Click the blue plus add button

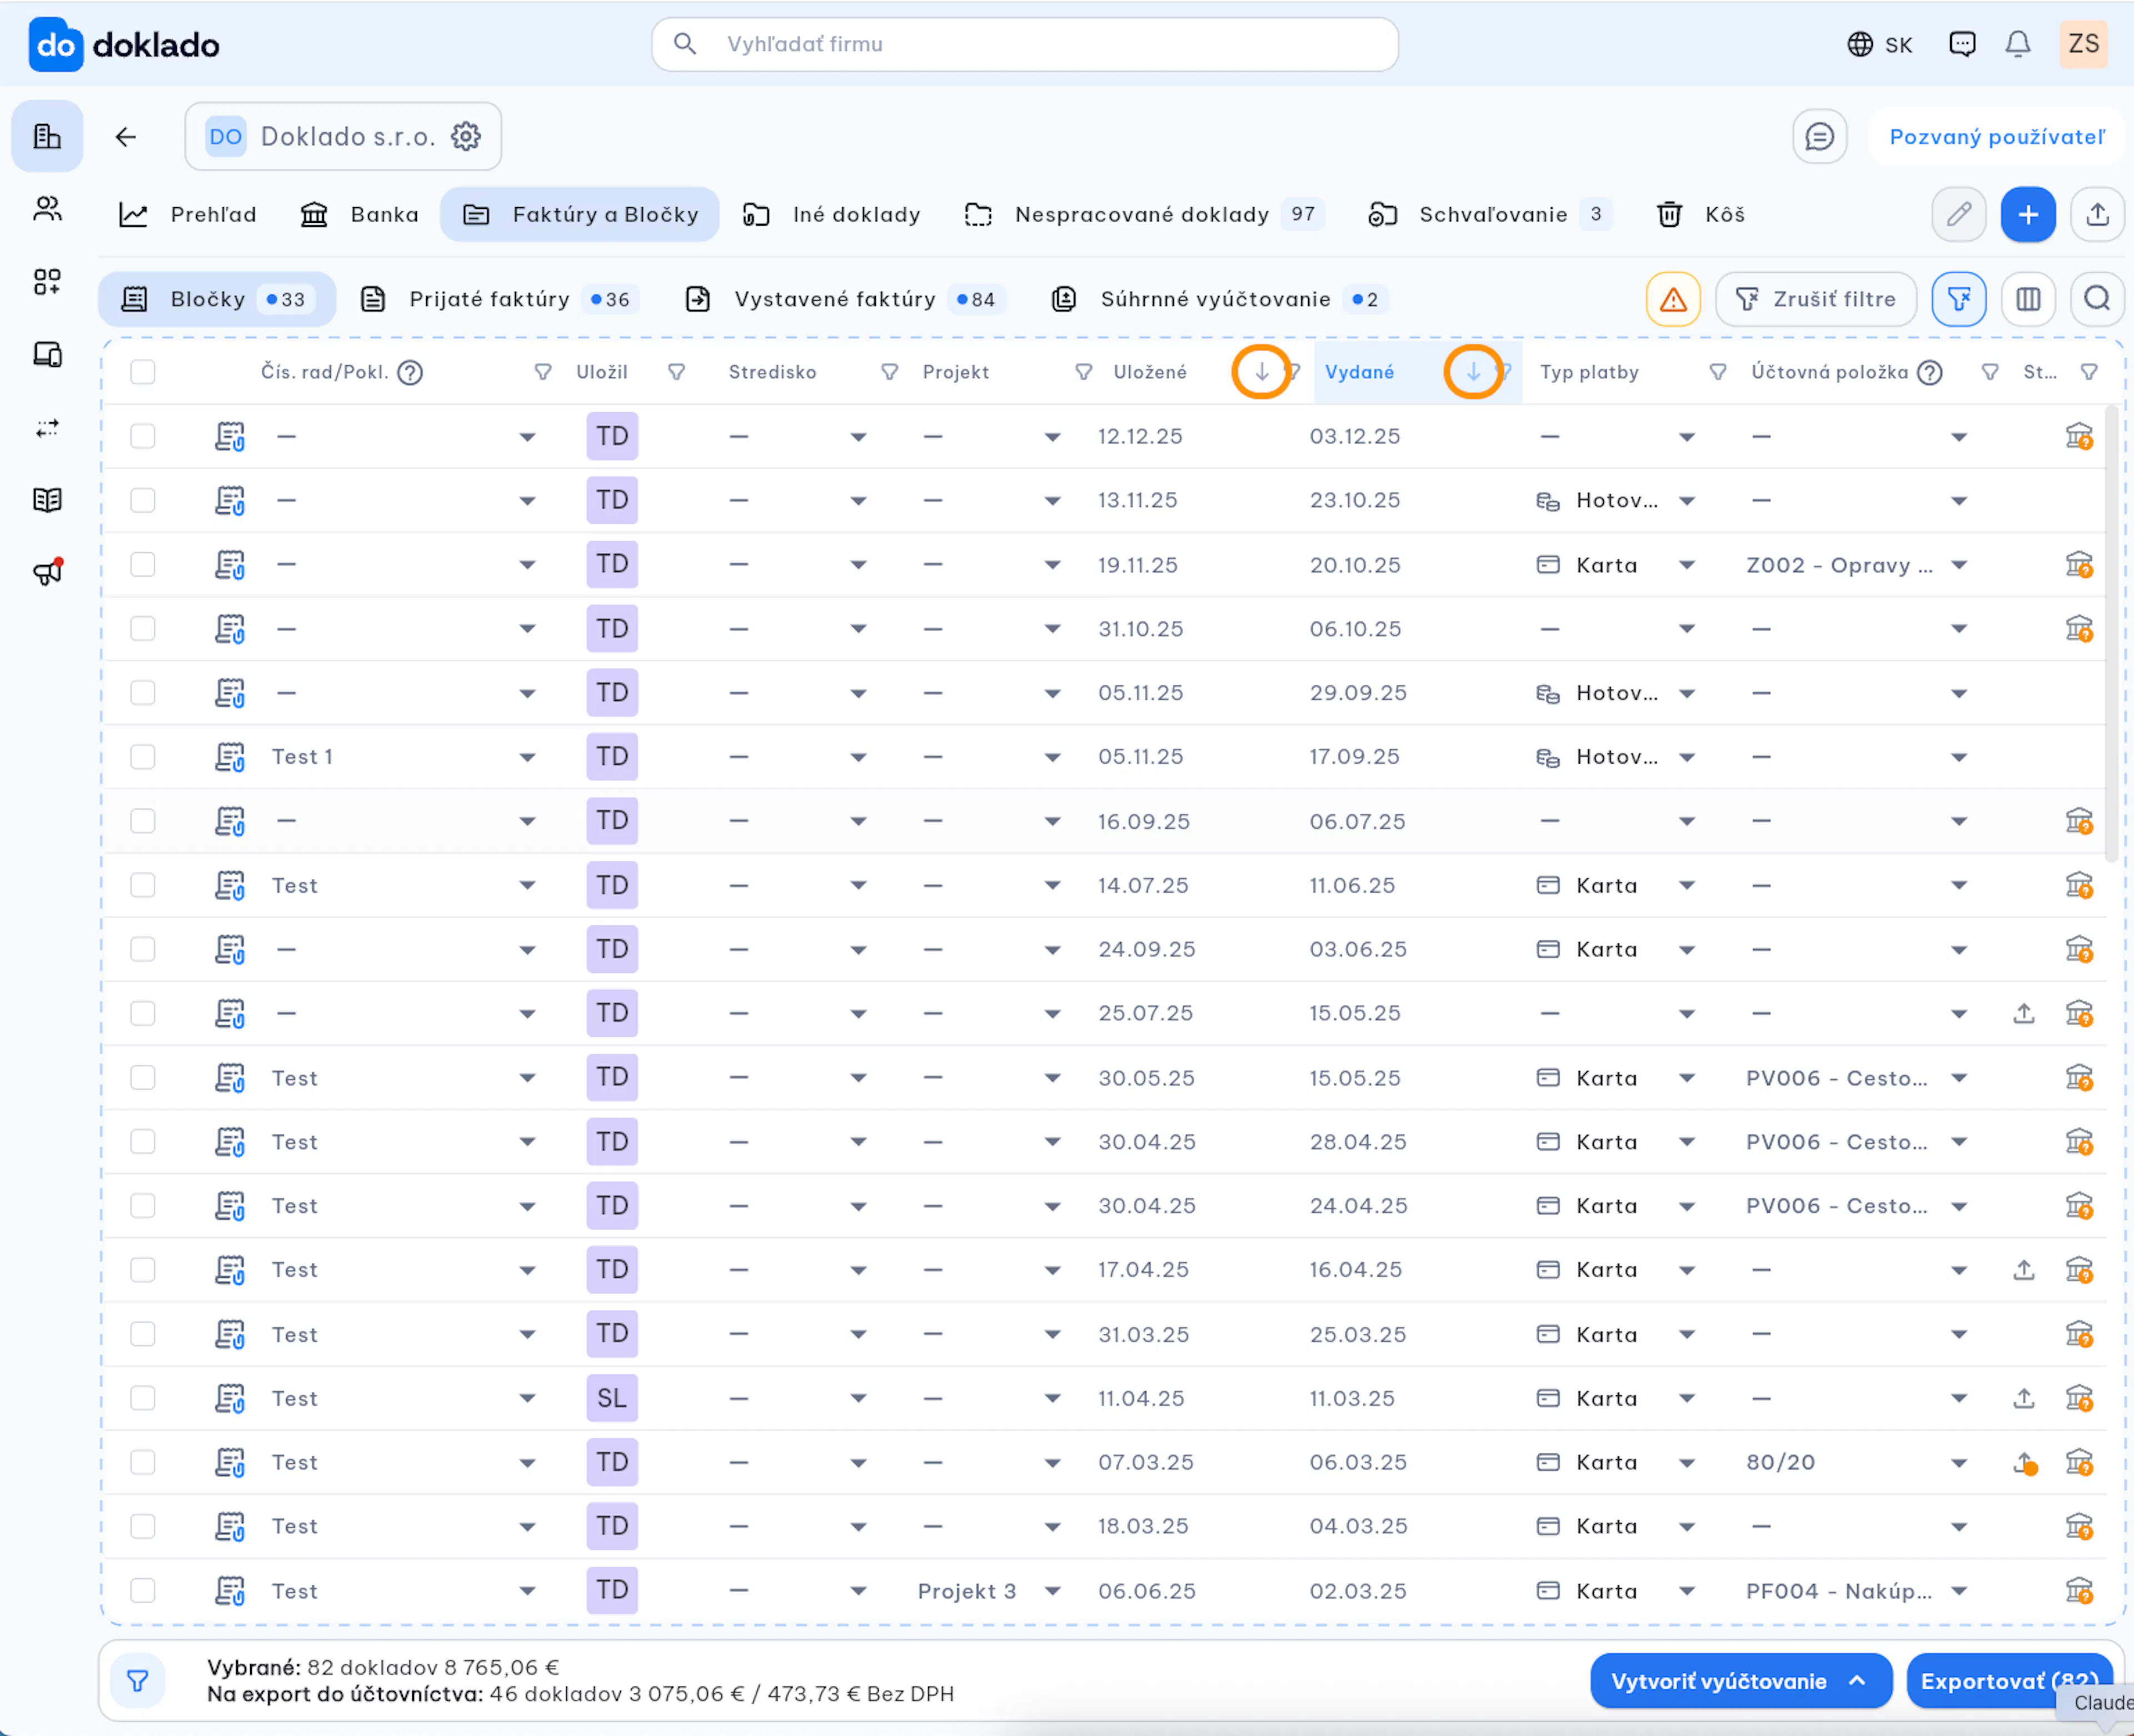[x=2028, y=214]
